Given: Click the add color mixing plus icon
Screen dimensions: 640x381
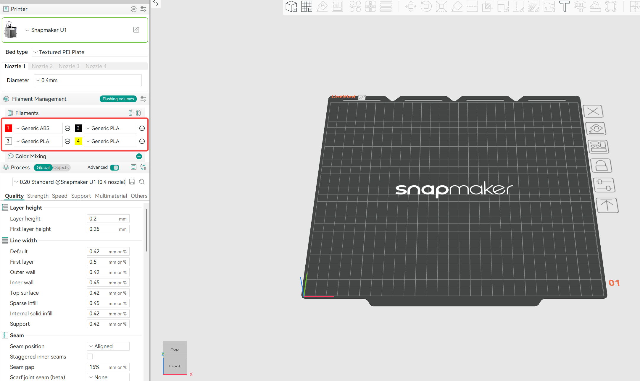Looking at the screenshot, I should [x=139, y=156].
